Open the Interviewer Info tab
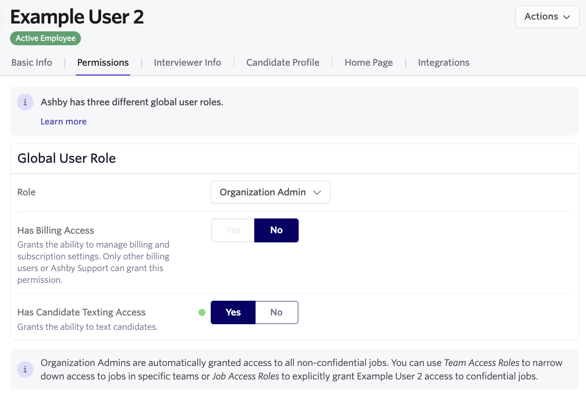 coord(187,62)
